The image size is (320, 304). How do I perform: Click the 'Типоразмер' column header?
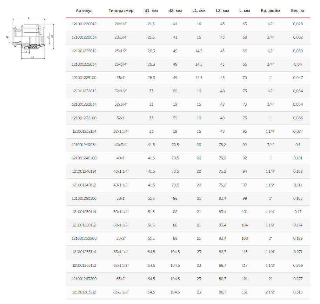click(121, 11)
